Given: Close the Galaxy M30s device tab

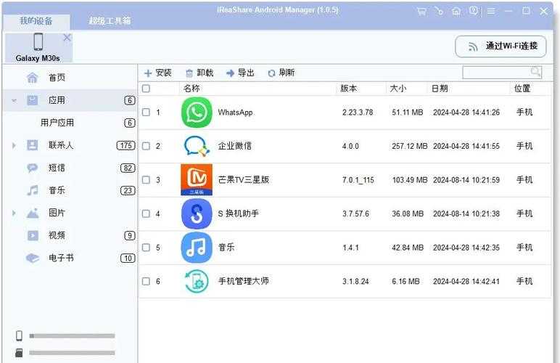Looking at the screenshot, I should pos(67,38).
